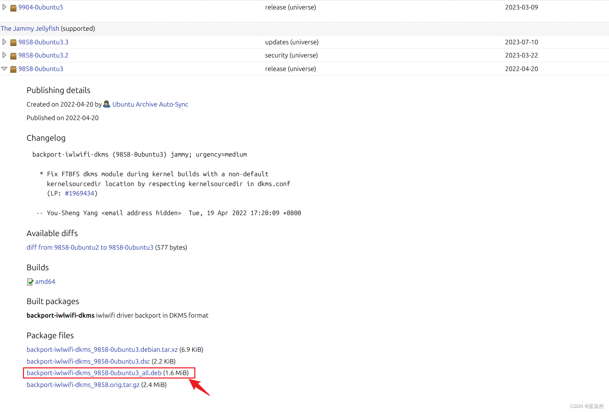
Task: Open Ubuntu Archive Auto-Sync profile link
Action: (150, 104)
